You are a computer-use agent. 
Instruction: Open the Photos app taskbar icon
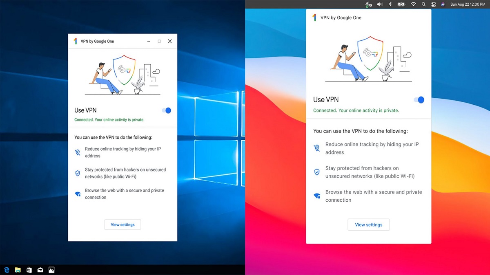(x=51, y=270)
